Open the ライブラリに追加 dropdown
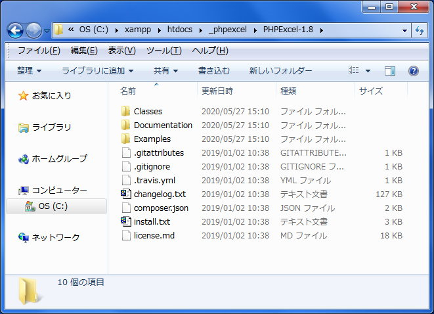The height and width of the screenshot is (314, 434). point(97,71)
